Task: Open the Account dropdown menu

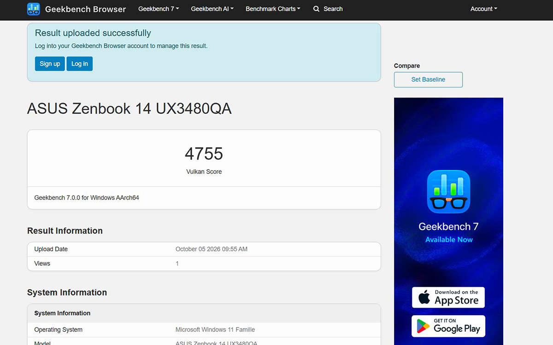Action: 484,9
